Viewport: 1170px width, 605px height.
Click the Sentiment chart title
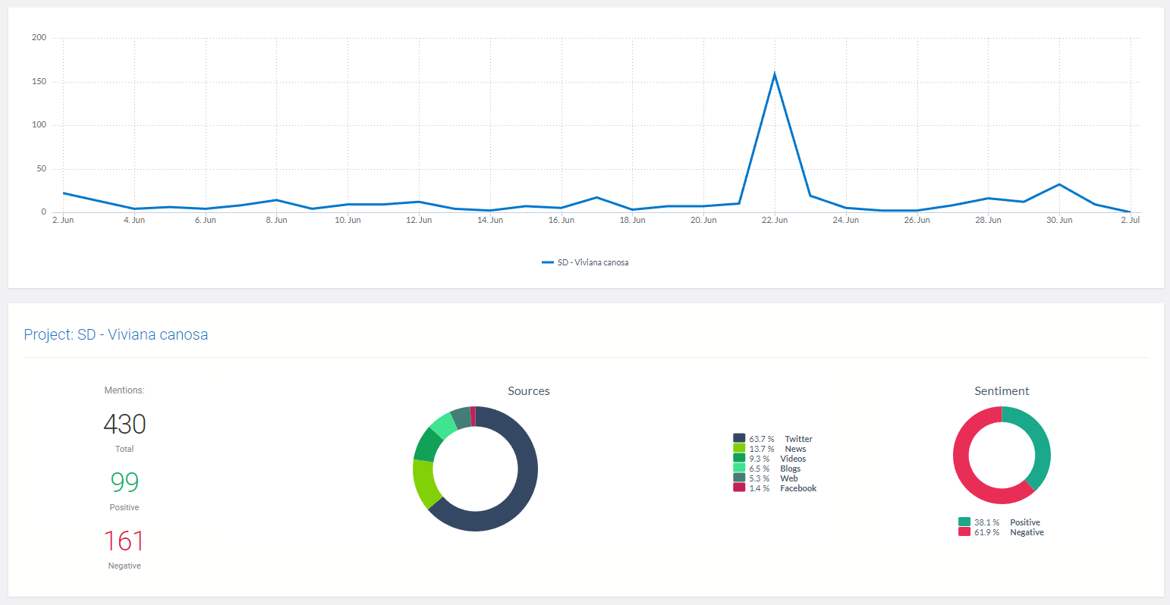(x=1002, y=391)
